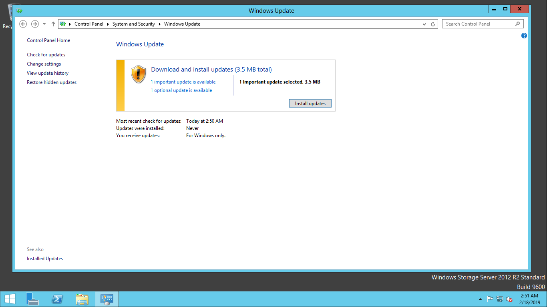The height and width of the screenshot is (307, 547).
Task: Click 'For Windows only.' value
Action: pos(206,136)
